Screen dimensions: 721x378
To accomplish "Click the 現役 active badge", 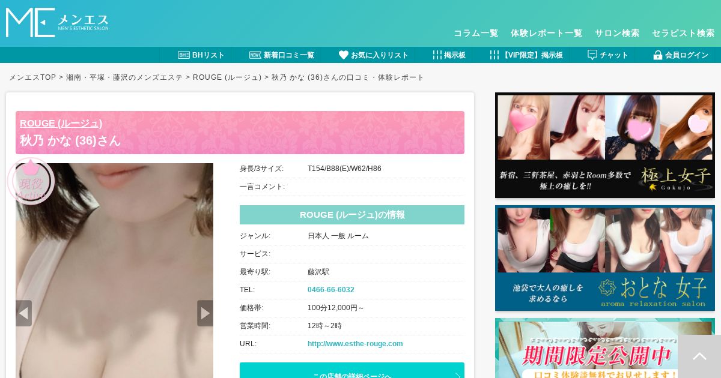I will click(x=31, y=181).
